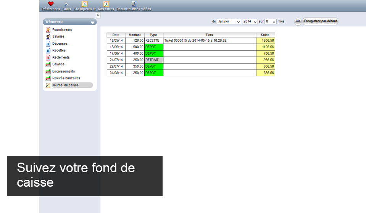The height and width of the screenshot is (213, 366).
Task: Open the Outils tools icon
Action: 66,4
